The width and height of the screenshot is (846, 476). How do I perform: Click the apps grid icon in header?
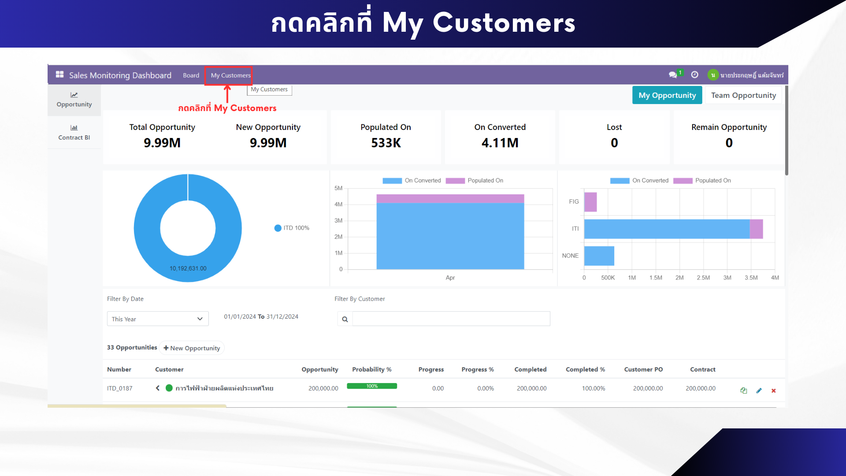pyautogui.click(x=59, y=74)
